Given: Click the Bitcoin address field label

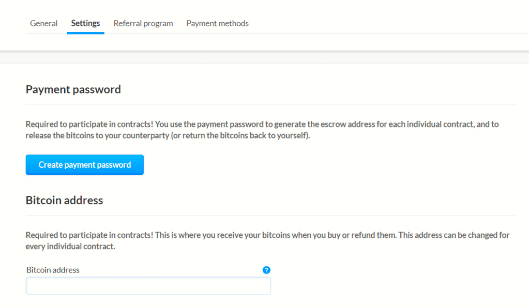Looking at the screenshot, I should point(53,270).
